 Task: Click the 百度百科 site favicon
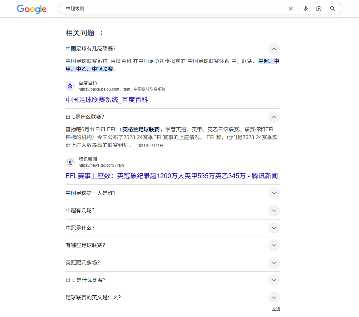click(70, 86)
